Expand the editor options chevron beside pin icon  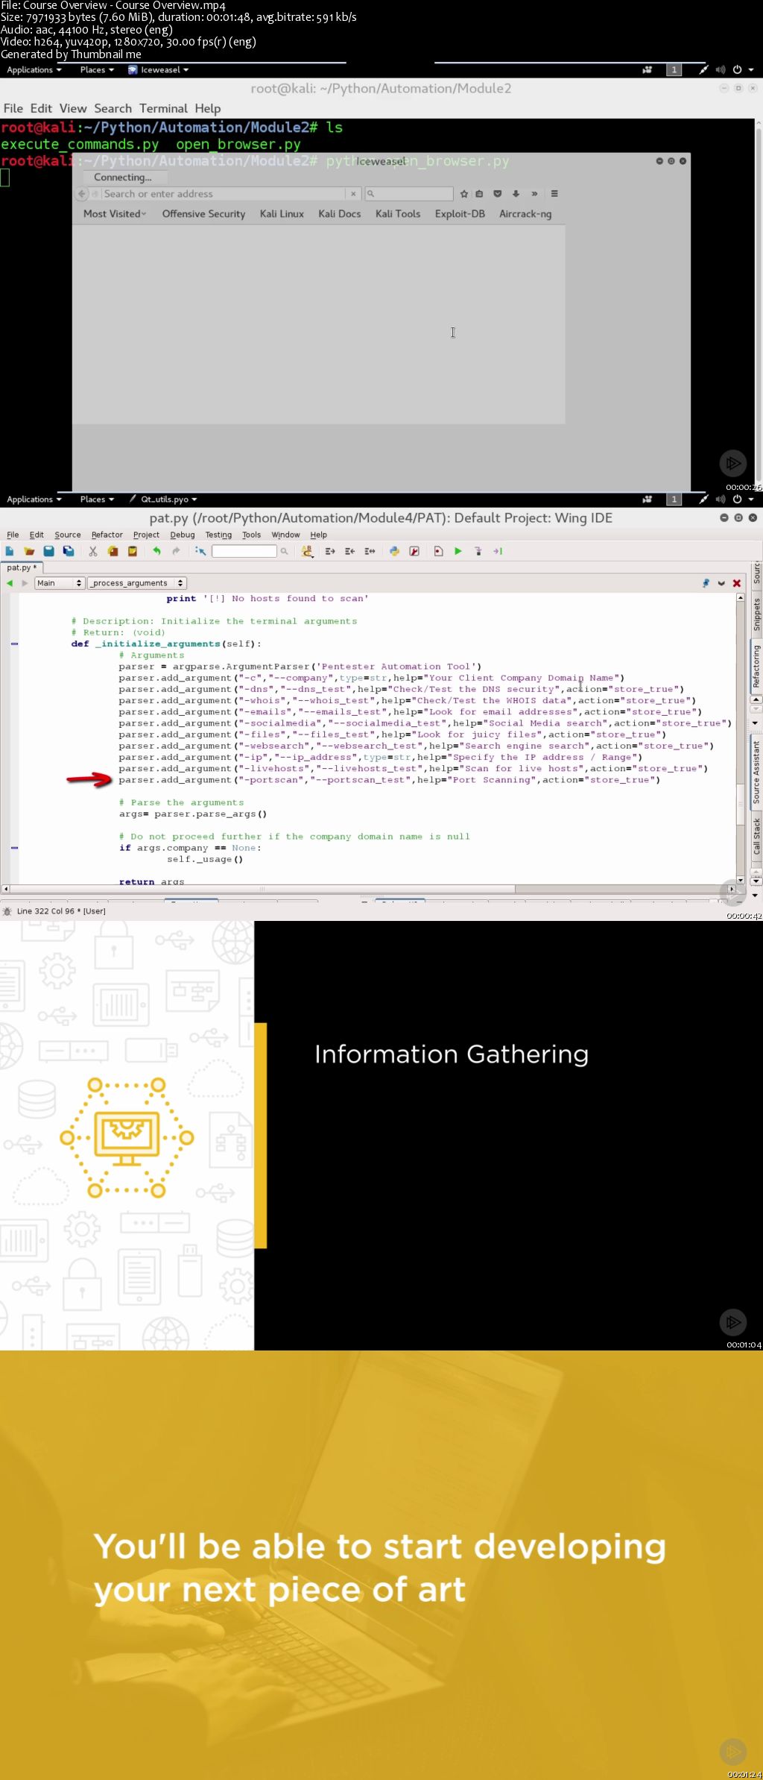click(721, 583)
